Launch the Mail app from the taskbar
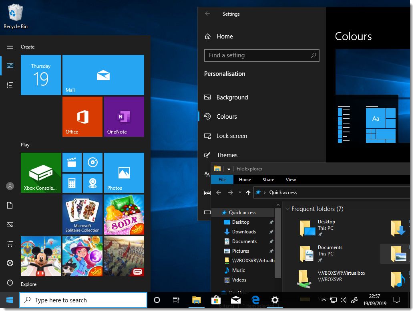The width and height of the screenshot is (416, 314). coord(235,300)
